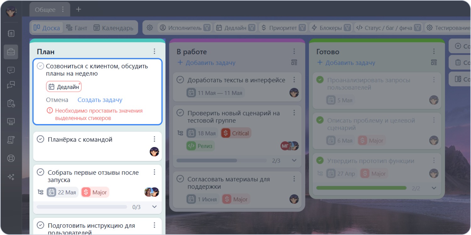Click Добавить задачу in В работе column
The image size is (471, 235).
point(206,63)
